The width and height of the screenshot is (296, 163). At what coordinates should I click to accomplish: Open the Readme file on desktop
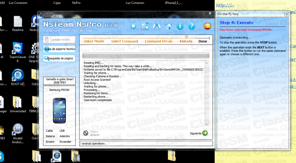[x=18, y=24]
